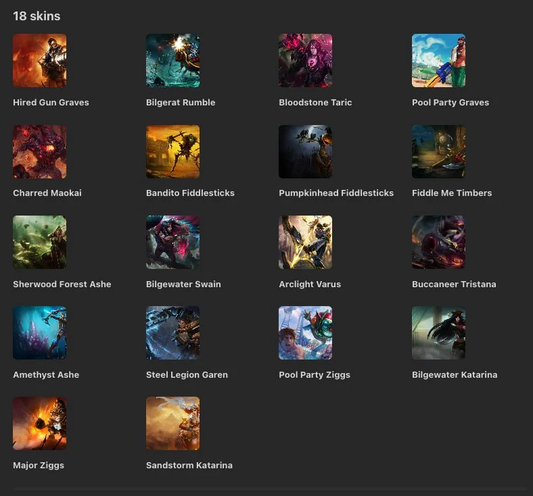Select the "Pumpkinhead Fiddlesticks" label
The image size is (533, 496).
coord(336,193)
